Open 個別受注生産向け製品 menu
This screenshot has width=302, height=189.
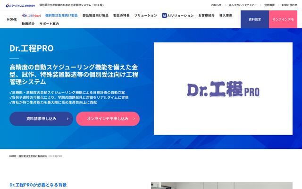pos(61,16)
